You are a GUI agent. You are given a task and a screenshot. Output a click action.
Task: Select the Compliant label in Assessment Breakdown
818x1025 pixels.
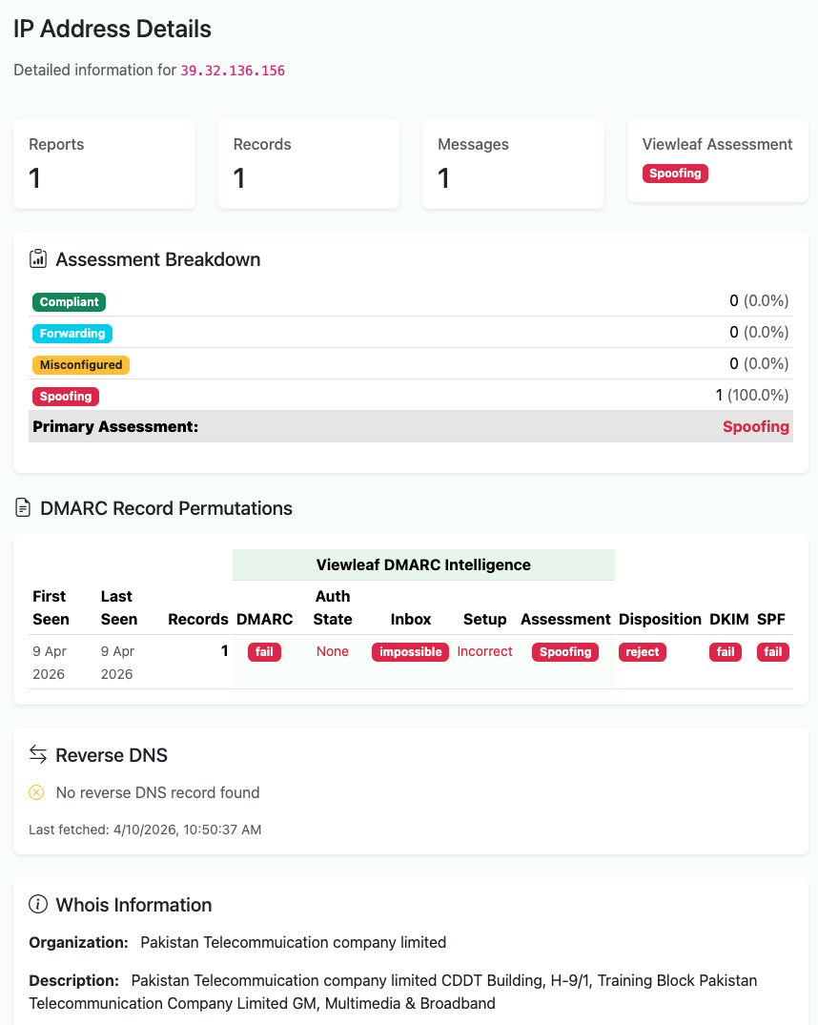tap(69, 301)
